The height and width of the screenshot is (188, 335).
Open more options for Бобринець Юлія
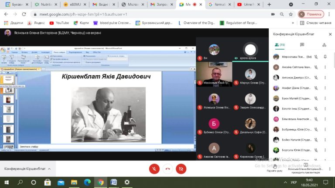point(325,129)
